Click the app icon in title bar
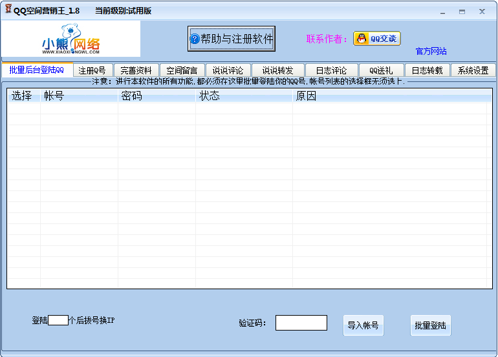The height and width of the screenshot is (357, 498). (x=8, y=9)
